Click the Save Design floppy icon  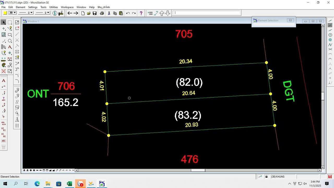tap(95, 13)
